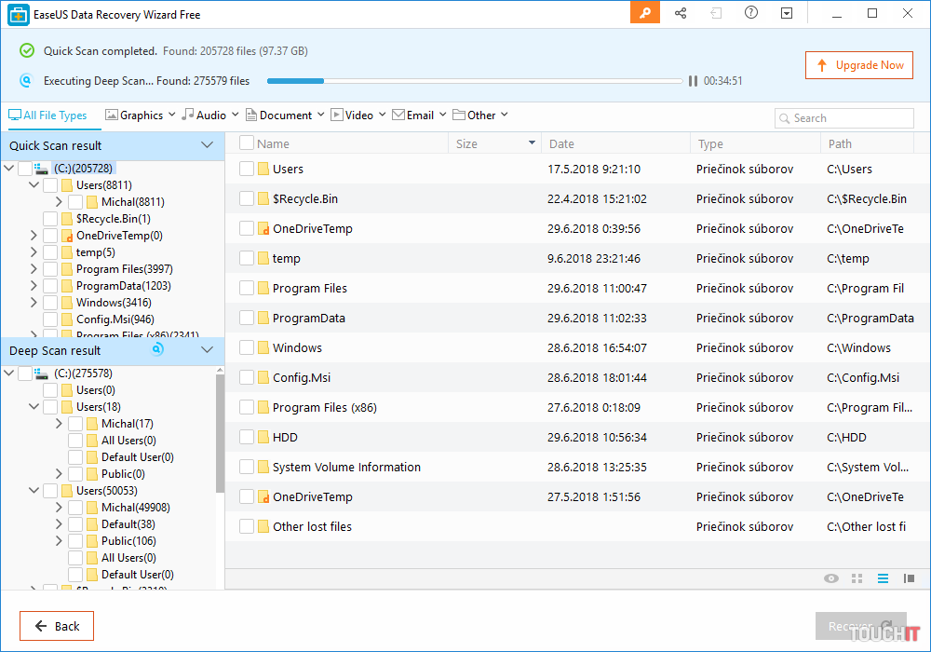
Task: Switch to thumbnail grid view
Action: click(x=857, y=578)
